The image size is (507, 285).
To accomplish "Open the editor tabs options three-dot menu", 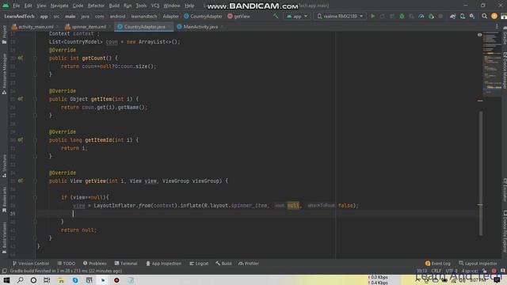I will (x=497, y=27).
